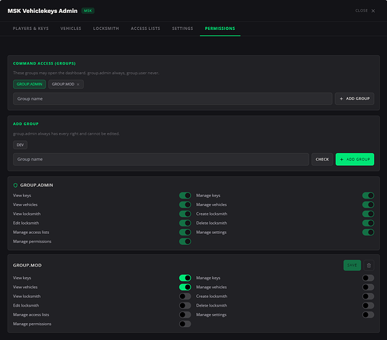Disable View vehicles for GROUP.MOD
This screenshot has width=387, height=340.
(x=185, y=287)
